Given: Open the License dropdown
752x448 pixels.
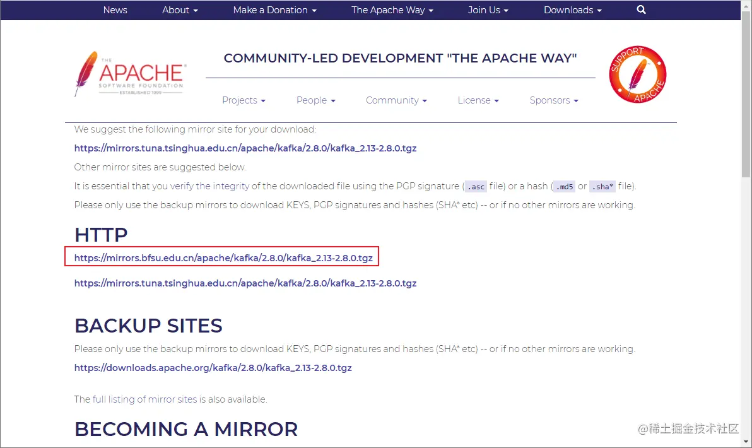Looking at the screenshot, I should coord(478,100).
